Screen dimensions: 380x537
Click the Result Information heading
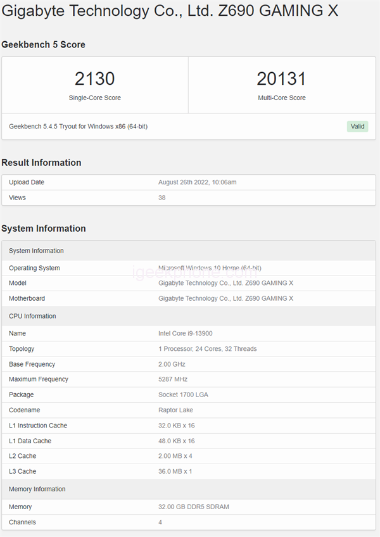tap(41, 163)
